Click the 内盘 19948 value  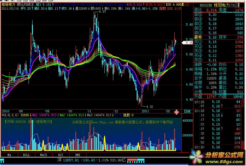point(238,96)
